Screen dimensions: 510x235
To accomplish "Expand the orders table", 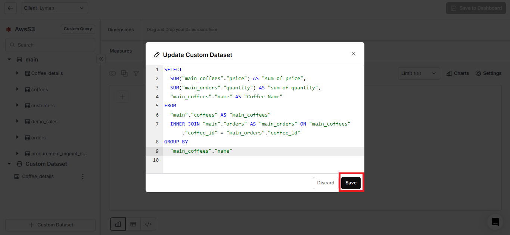I will point(17,137).
